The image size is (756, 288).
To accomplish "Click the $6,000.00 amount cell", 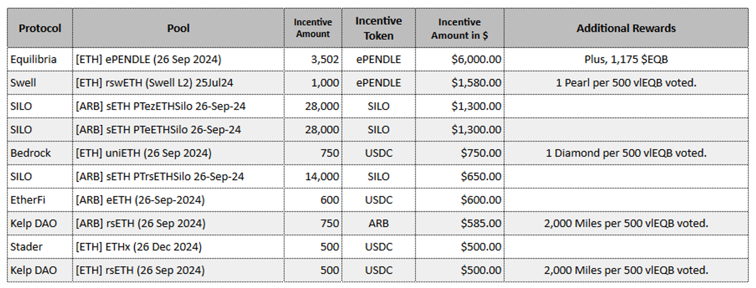I will [x=476, y=60].
